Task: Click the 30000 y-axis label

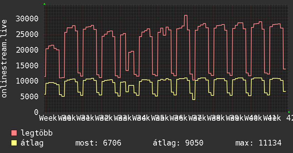Action: pyautogui.click(x=27, y=19)
